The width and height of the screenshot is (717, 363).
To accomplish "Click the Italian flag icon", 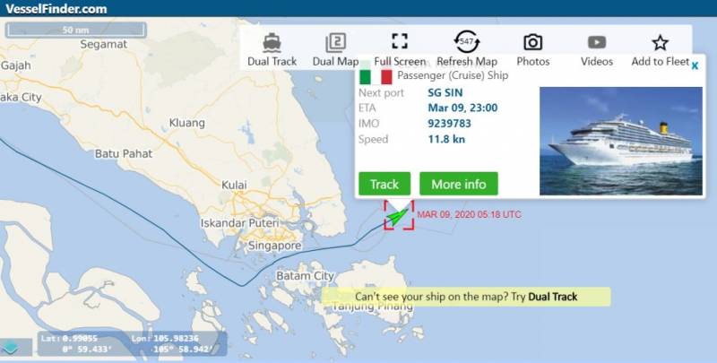I will tap(376, 77).
